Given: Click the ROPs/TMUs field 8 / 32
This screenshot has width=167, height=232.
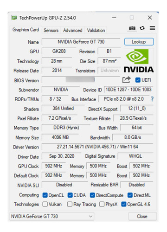Looking at the screenshot, I should pos(55,99).
